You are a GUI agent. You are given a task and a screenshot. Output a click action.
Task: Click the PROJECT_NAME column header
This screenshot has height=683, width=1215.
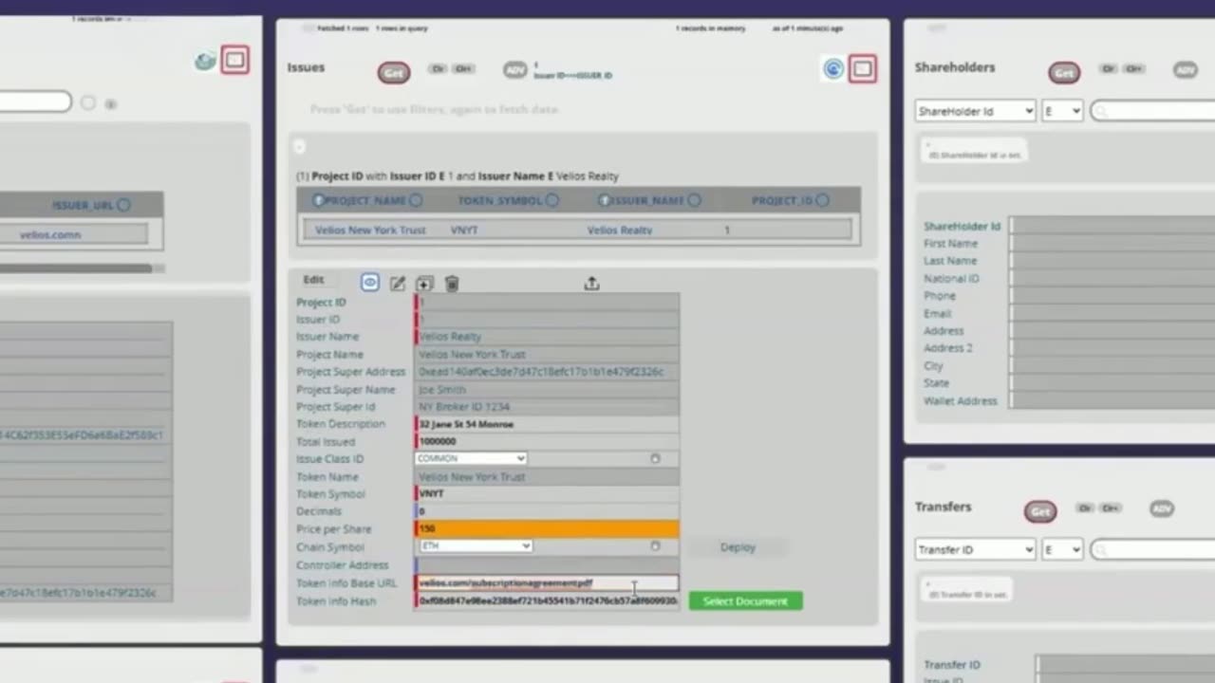365,201
